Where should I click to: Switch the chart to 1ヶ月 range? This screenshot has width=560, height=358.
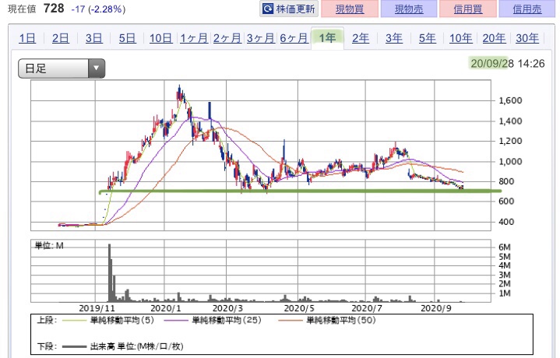point(194,38)
